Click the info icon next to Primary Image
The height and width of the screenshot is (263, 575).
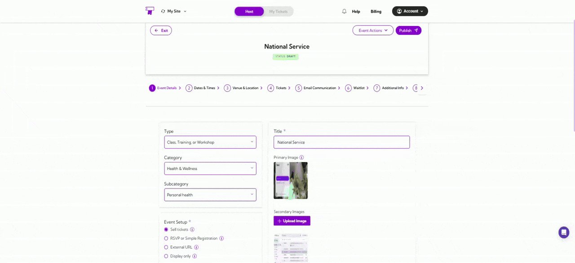click(x=301, y=158)
